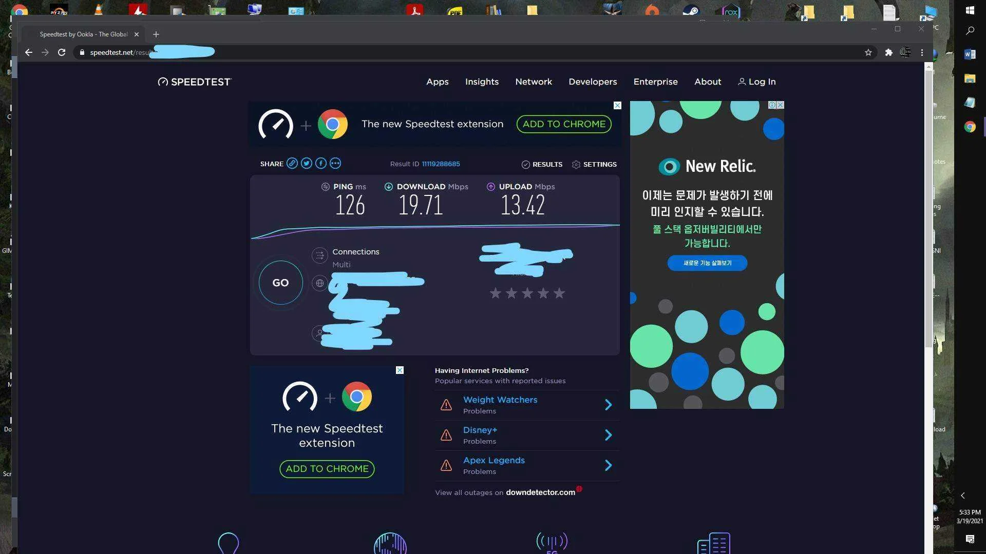Expand Disney+ problems chevron
The height and width of the screenshot is (554, 986).
point(609,435)
